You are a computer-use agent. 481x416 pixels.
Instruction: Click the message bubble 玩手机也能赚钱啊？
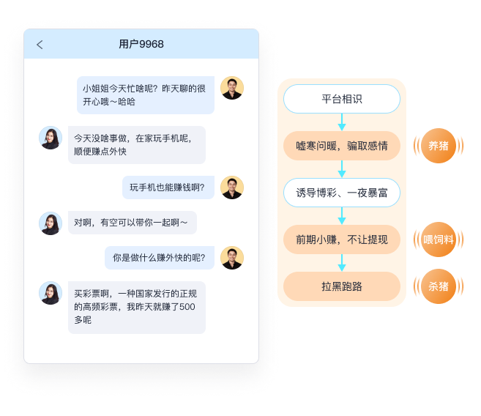click(168, 187)
